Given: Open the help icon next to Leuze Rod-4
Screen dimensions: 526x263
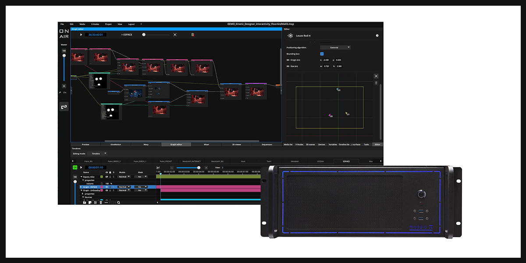Looking at the screenshot, I should tap(377, 36).
